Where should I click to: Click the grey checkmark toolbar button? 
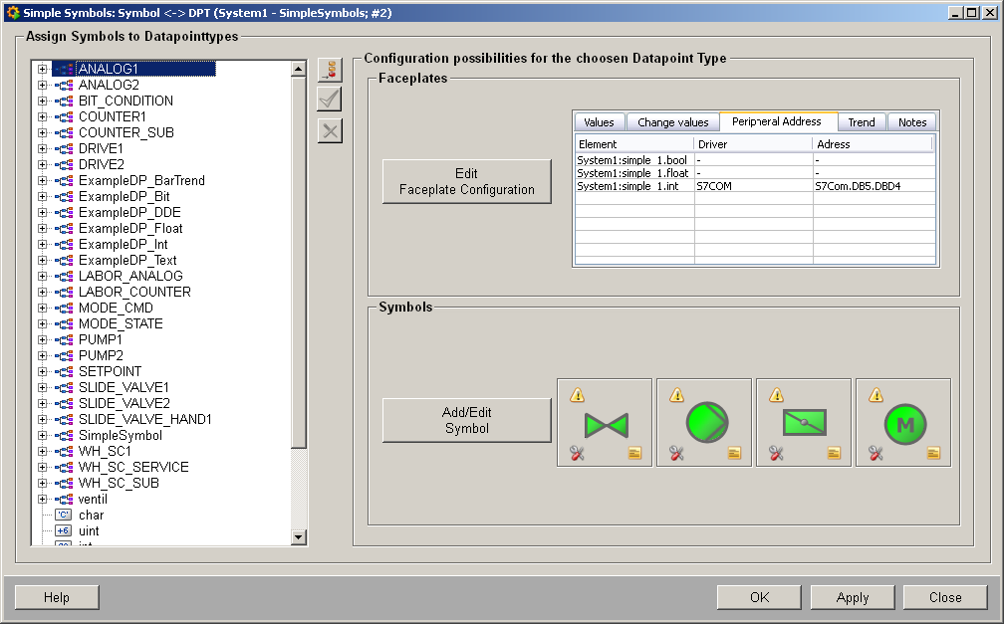tap(330, 100)
